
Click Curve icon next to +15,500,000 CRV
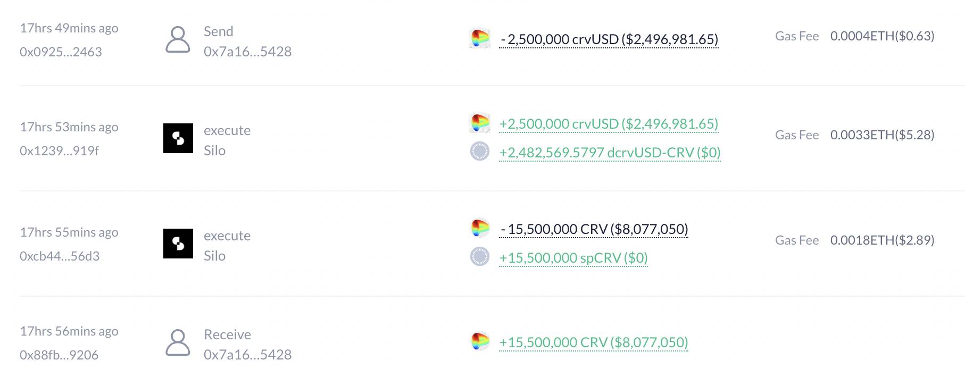click(x=480, y=341)
